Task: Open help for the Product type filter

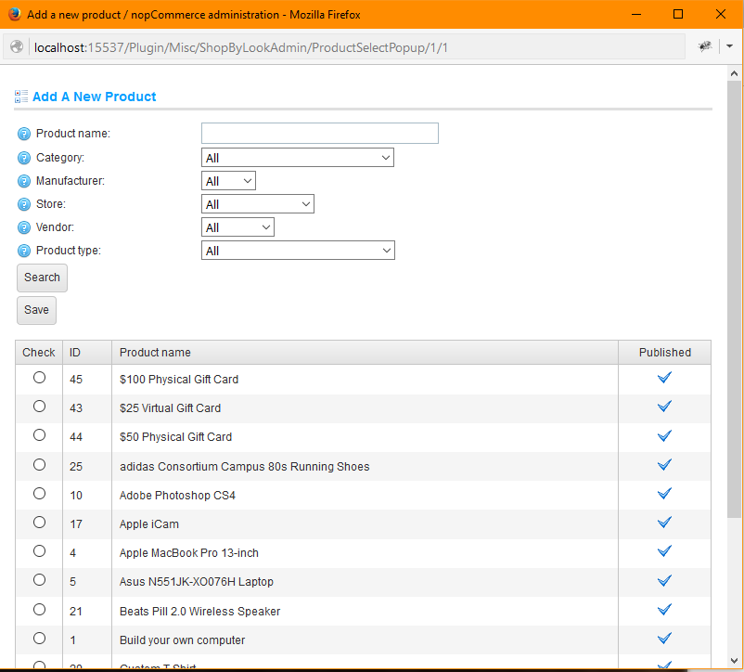Action: (23, 250)
